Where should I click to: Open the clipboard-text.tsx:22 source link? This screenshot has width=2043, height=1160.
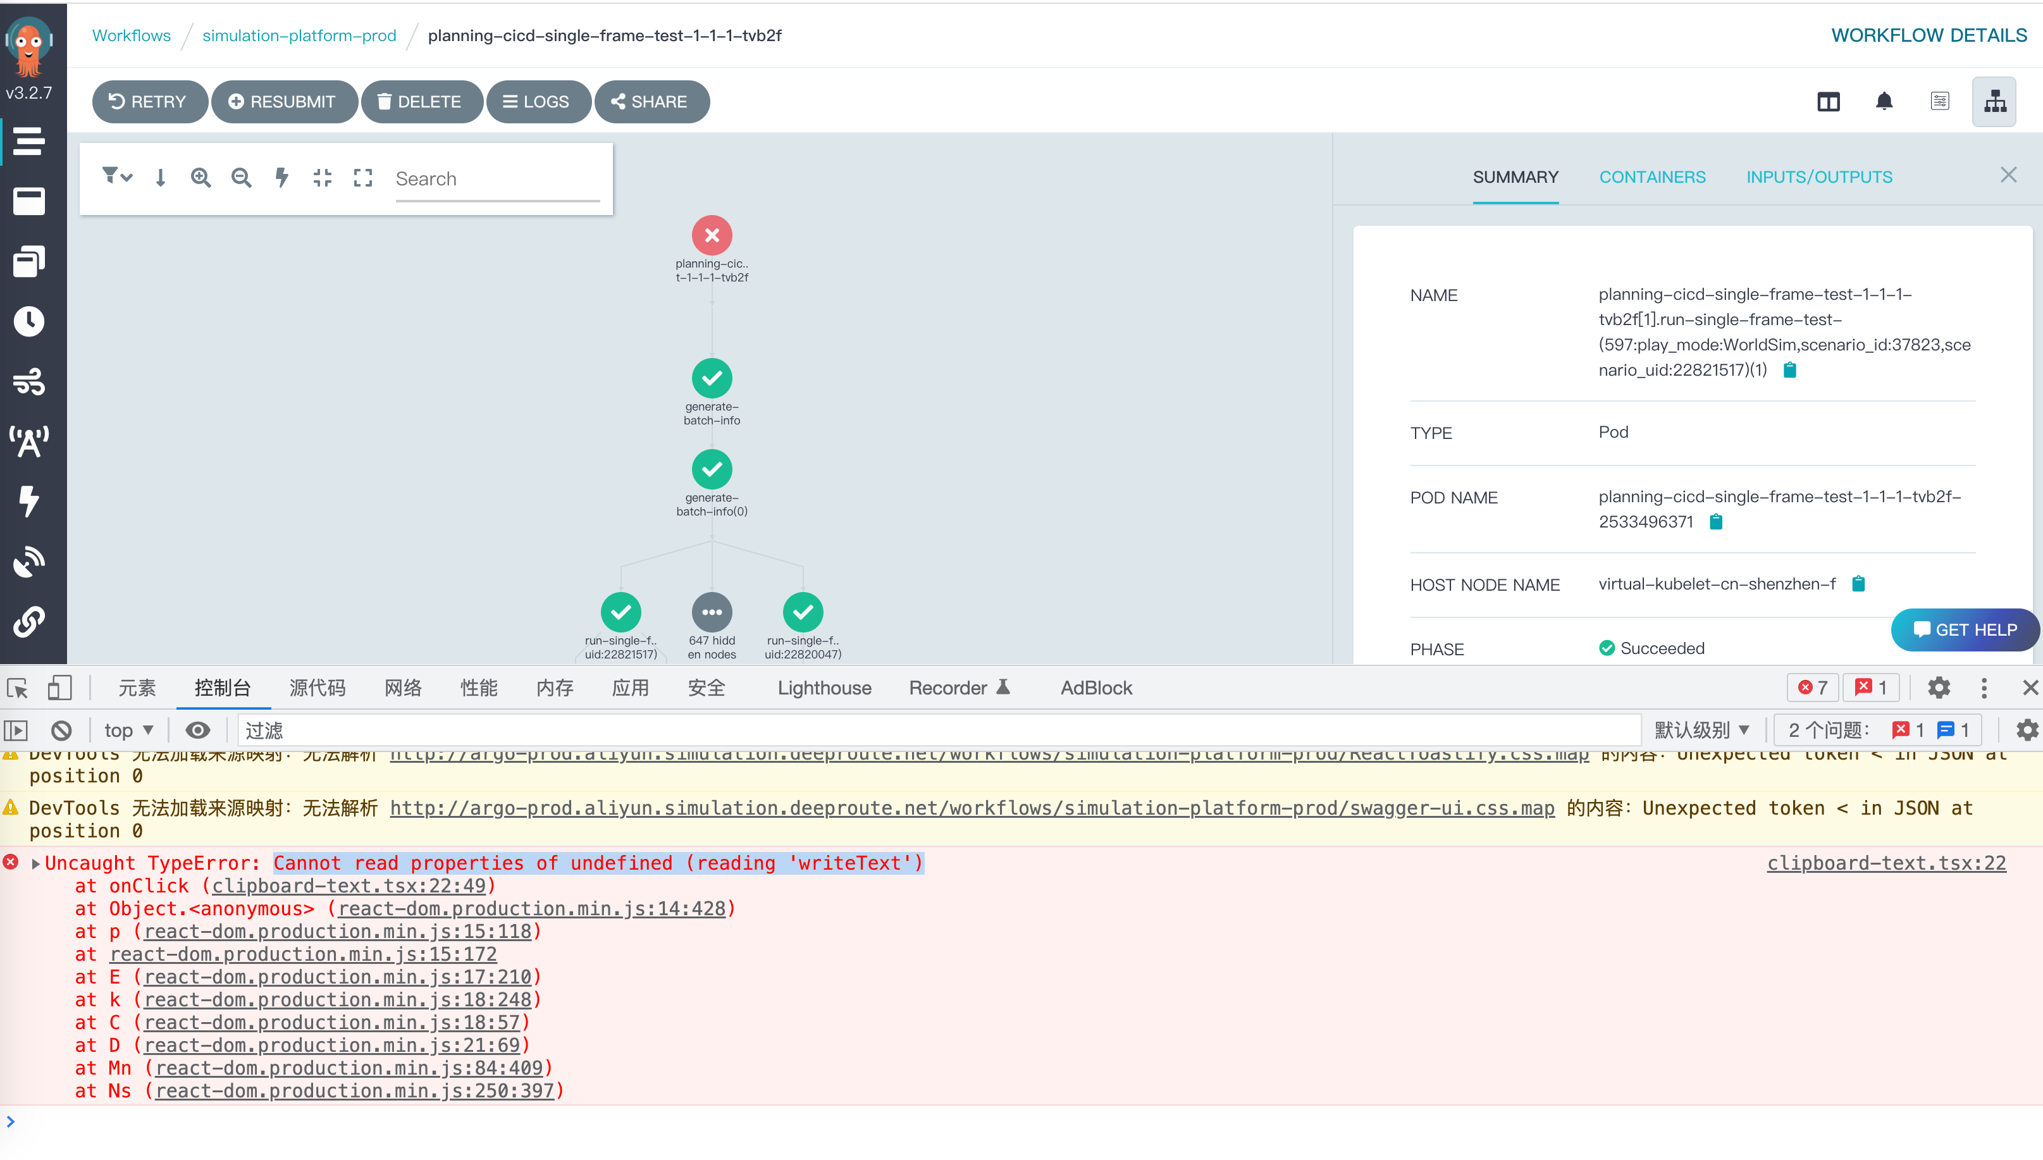pyautogui.click(x=1886, y=863)
